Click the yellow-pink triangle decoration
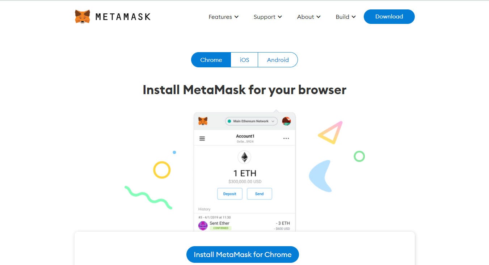Screen dimensions: 489x265 tap(331, 132)
